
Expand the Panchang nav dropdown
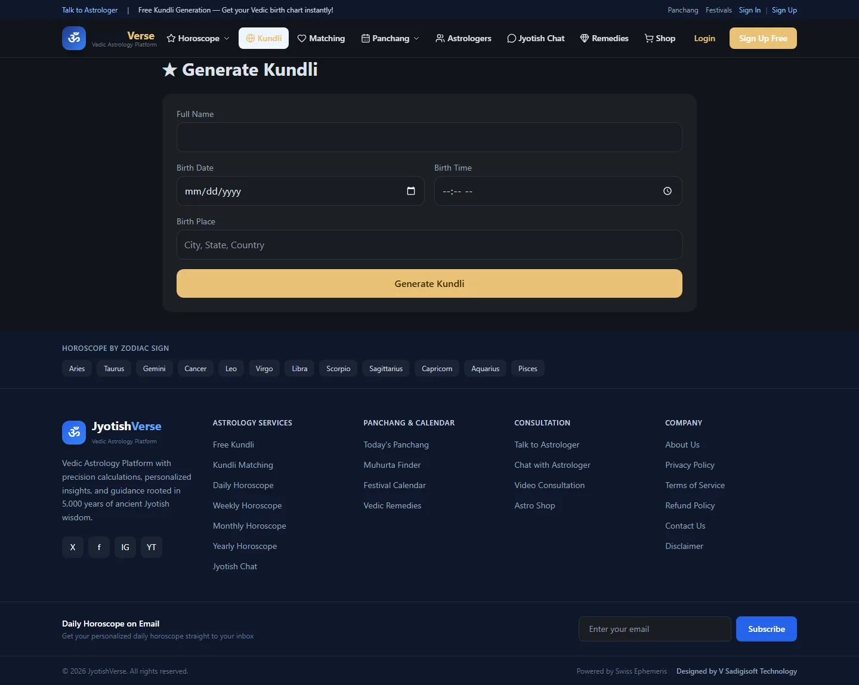click(x=391, y=38)
